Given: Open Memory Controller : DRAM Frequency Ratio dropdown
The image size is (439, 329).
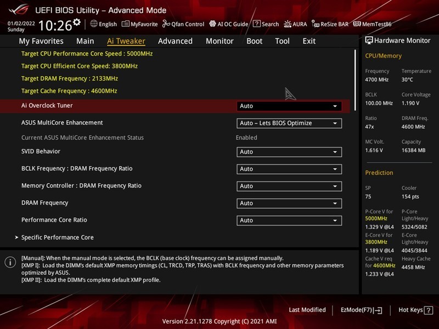Looking at the screenshot, I should [289, 186].
